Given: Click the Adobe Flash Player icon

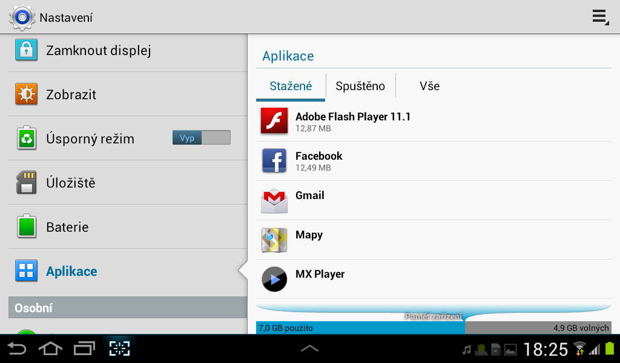Looking at the screenshot, I should (274, 121).
